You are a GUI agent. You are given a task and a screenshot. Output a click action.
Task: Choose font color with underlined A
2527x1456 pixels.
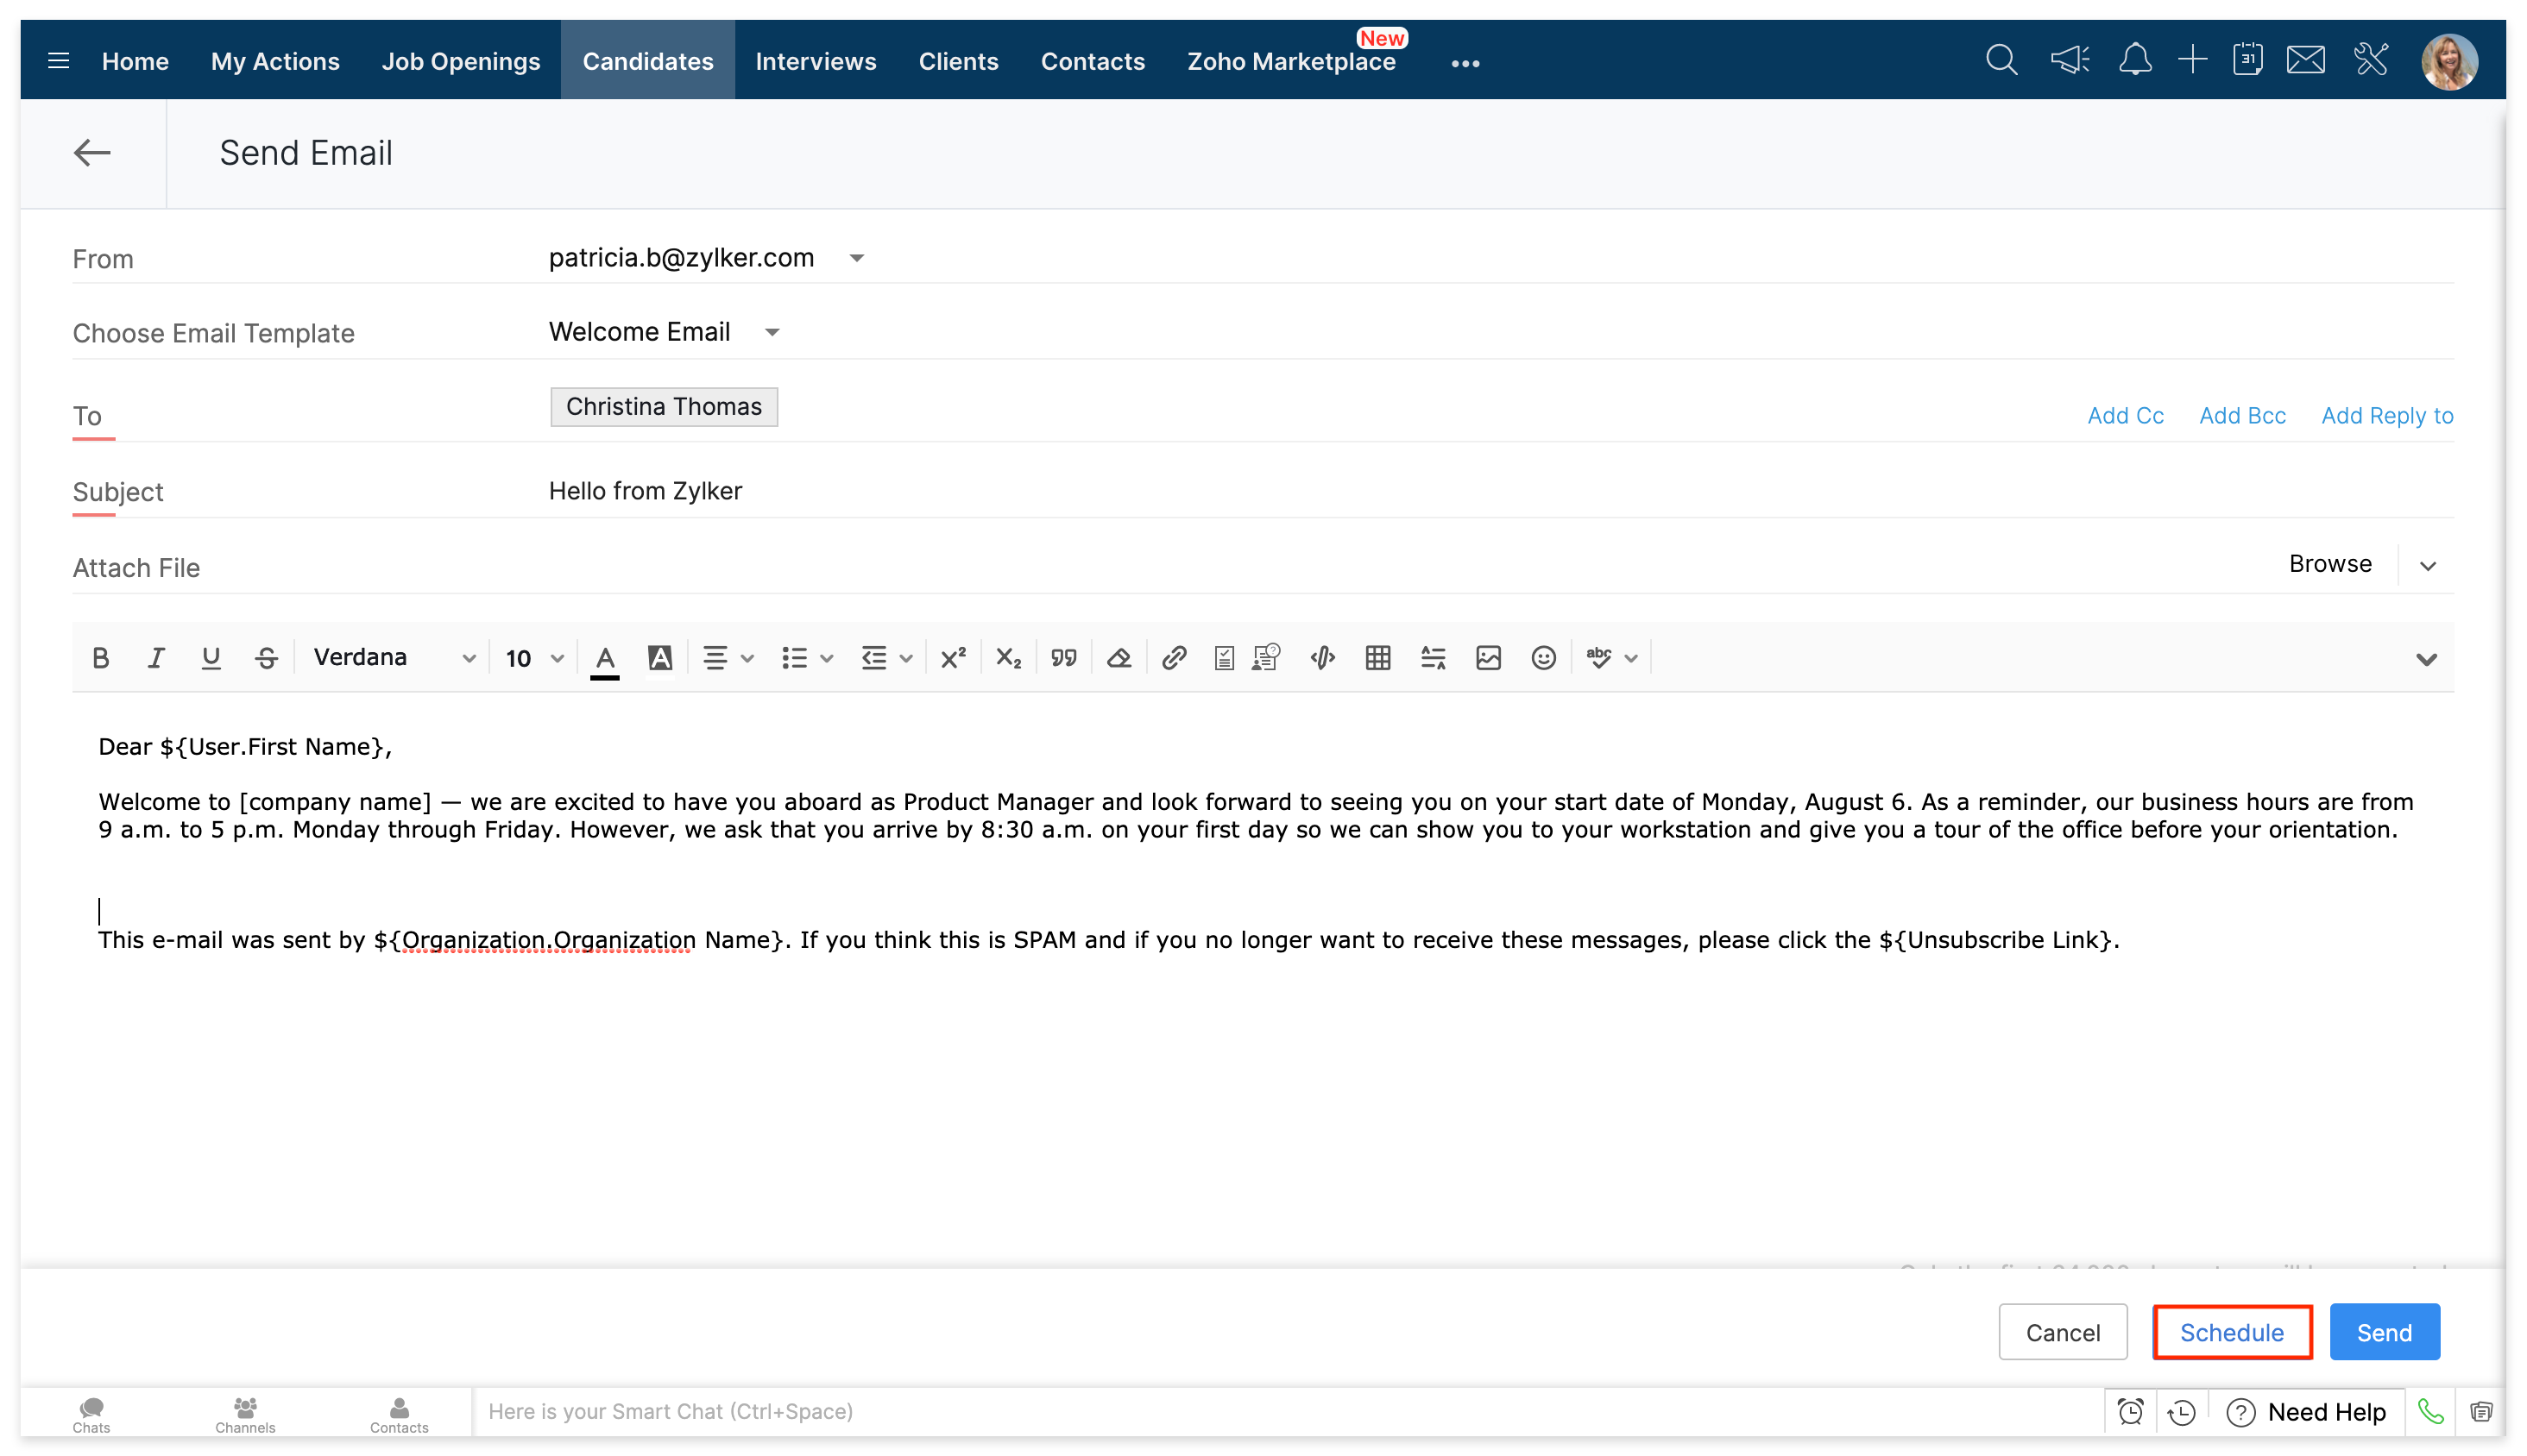pos(604,658)
